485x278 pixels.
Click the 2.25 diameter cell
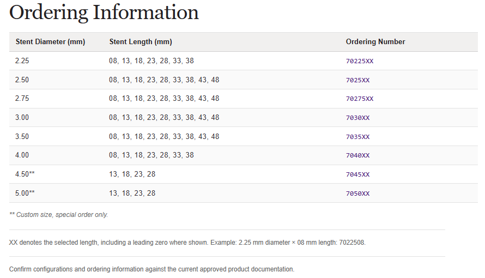[x=22, y=61]
